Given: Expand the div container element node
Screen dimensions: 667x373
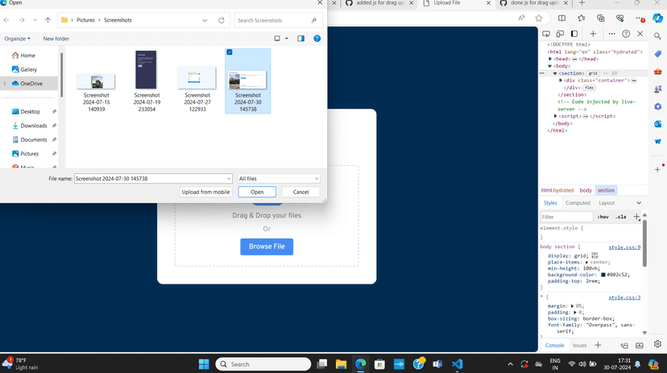Looking at the screenshot, I should click(561, 81).
